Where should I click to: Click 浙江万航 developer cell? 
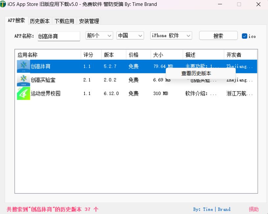tap(239, 93)
